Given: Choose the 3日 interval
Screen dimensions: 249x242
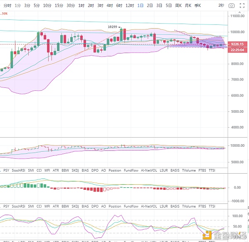Looking at the screenshot, I should tap(159, 5).
